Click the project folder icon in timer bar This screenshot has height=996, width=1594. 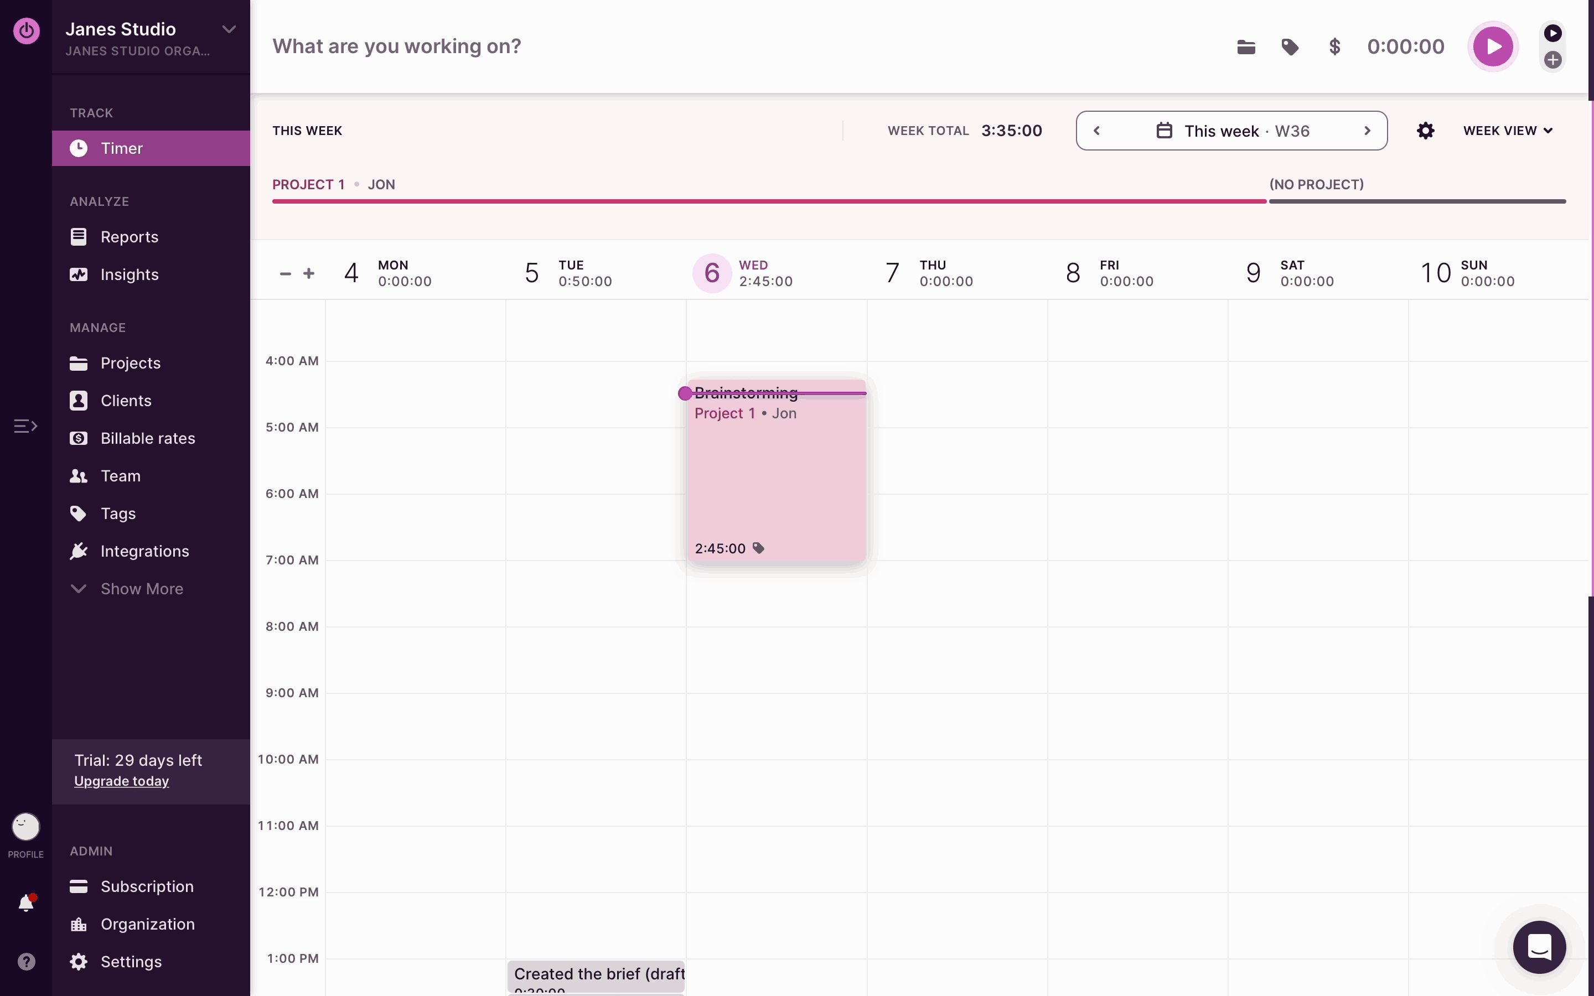click(1245, 47)
